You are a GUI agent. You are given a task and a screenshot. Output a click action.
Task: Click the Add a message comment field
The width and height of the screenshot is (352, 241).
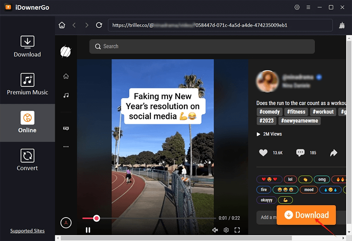point(267,217)
